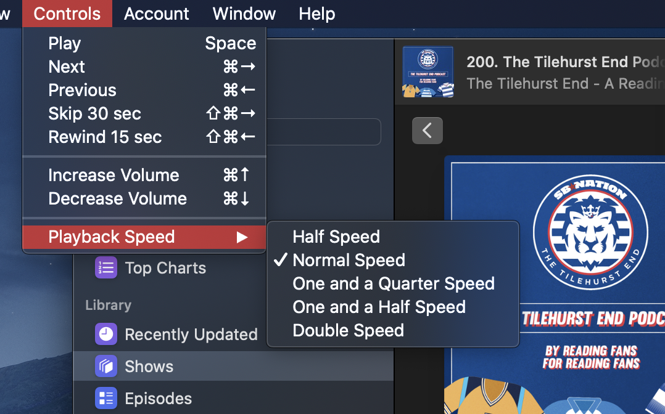Open Recently Updated library section

pos(191,335)
